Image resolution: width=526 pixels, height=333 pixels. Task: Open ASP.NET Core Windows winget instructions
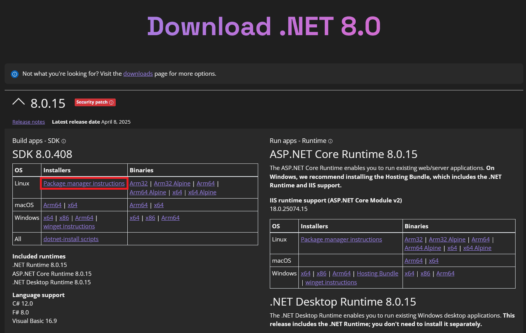click(331, 282)
